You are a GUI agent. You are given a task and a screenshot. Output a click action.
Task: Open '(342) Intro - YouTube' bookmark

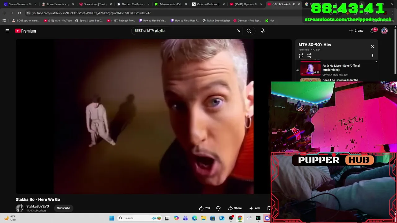[x=58, y=20]
